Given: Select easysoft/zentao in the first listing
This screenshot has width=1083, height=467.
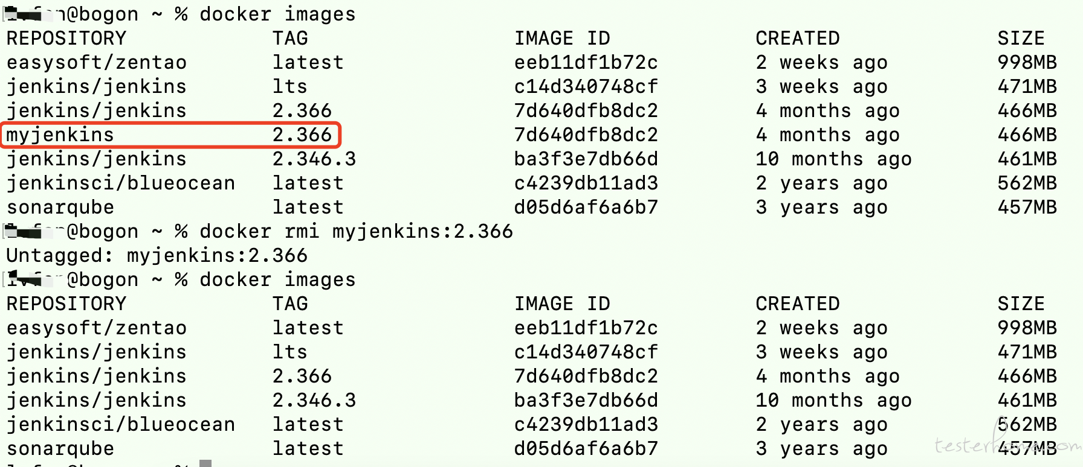Looking at the screenshot, I should (x=97, y=63).
